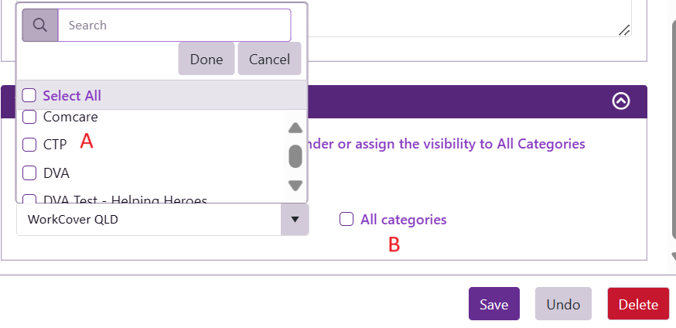676x328 pixels.
Task: Click the list scroll up arrow
Action: (x=295, y=128)
